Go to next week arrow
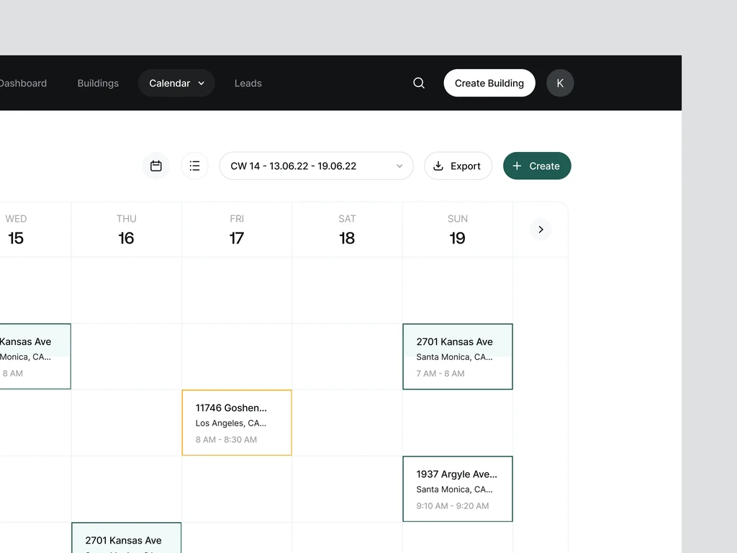The image size is (737, 553). [541, 230]
